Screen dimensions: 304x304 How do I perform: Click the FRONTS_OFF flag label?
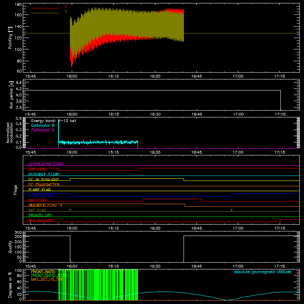[40, 215]
